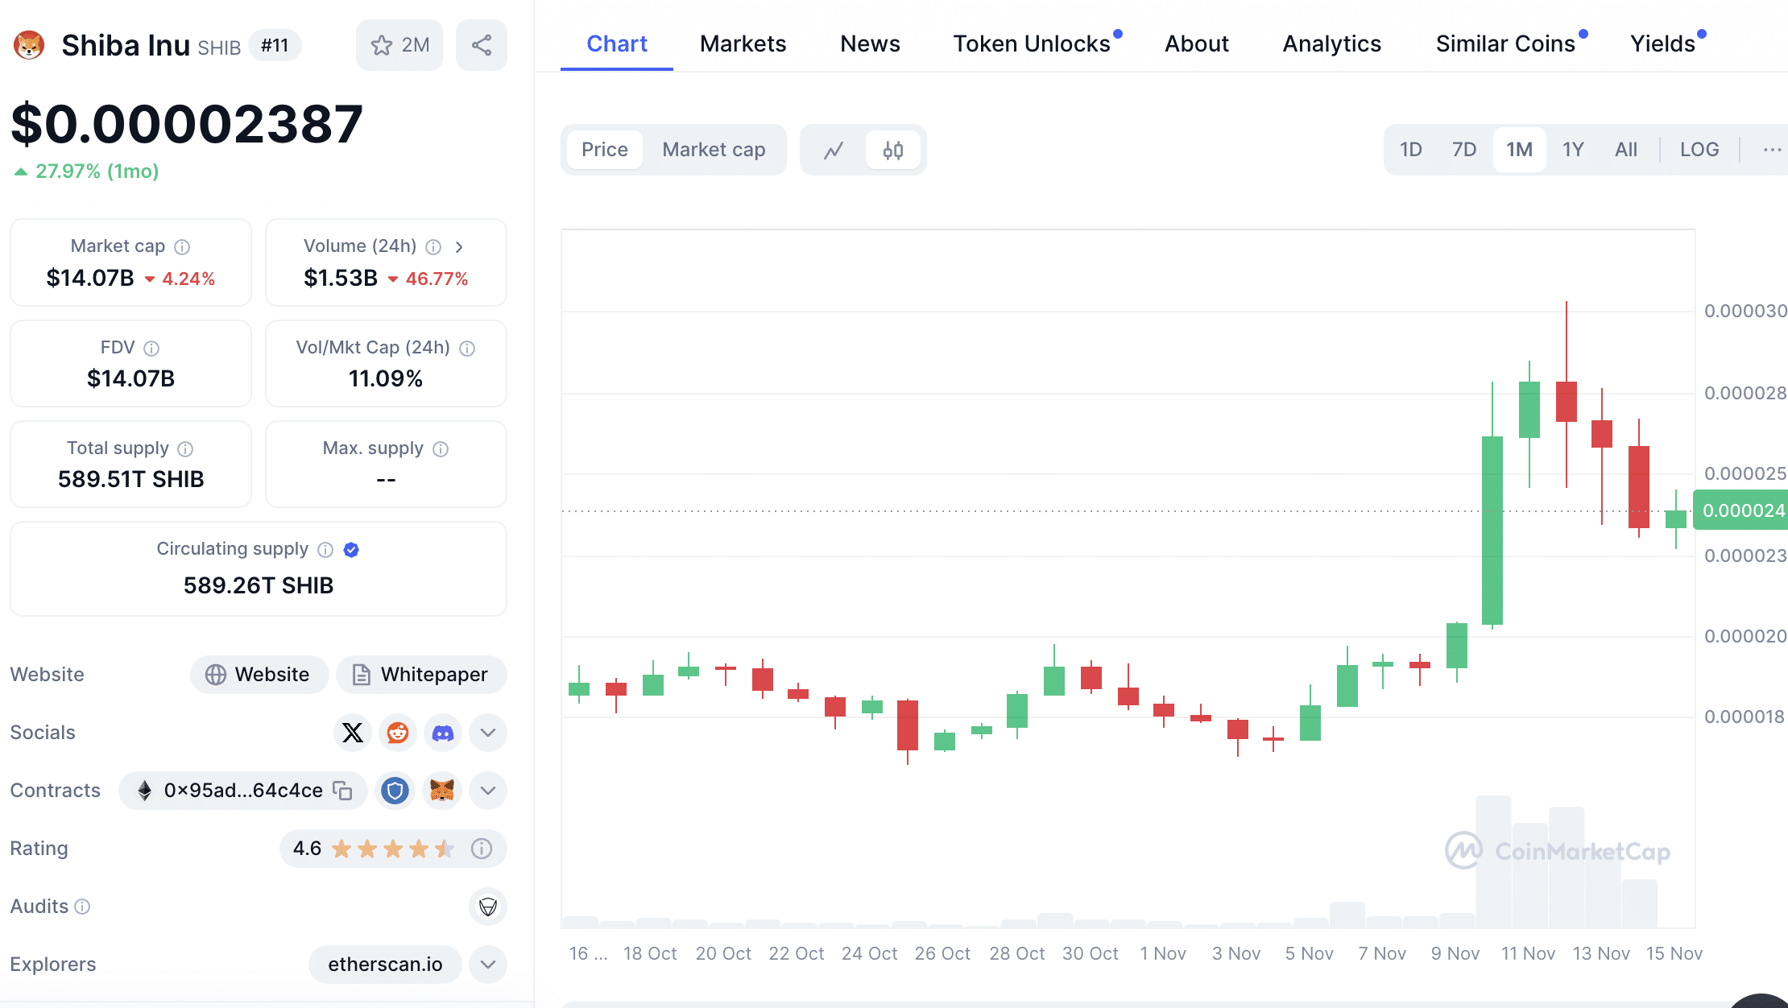The height and width of the screenshot is (1008, 1788).
Task: Expand more Socials links
Action: 488,733
